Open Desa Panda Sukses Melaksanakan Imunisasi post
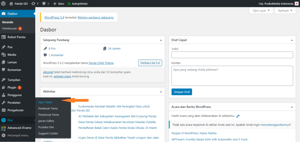This screenshot has width=300, height=142. pyautogui.click(x=117, y=122)
